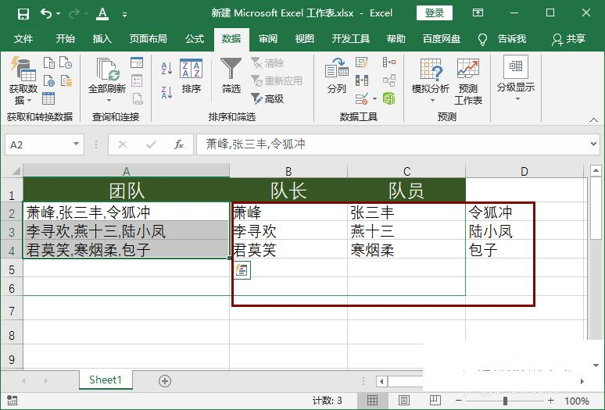Click the From Text/CSV icon
Screen dimensions: 605x410
pyautogui.click(x=49, y=62)
